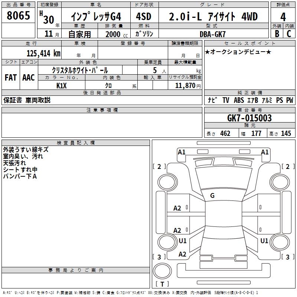The width and height of the screenshot is (297, 297).
Task: Click A2 mark on rear door diagram
Action: pos(177,231)
